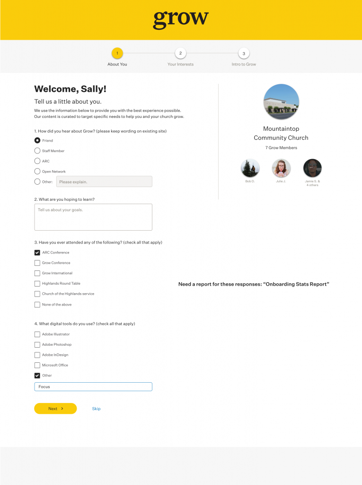This screenshot has width=362, height=485.
Task: Click the 'Please explain' text field
Action: (104, 181)
